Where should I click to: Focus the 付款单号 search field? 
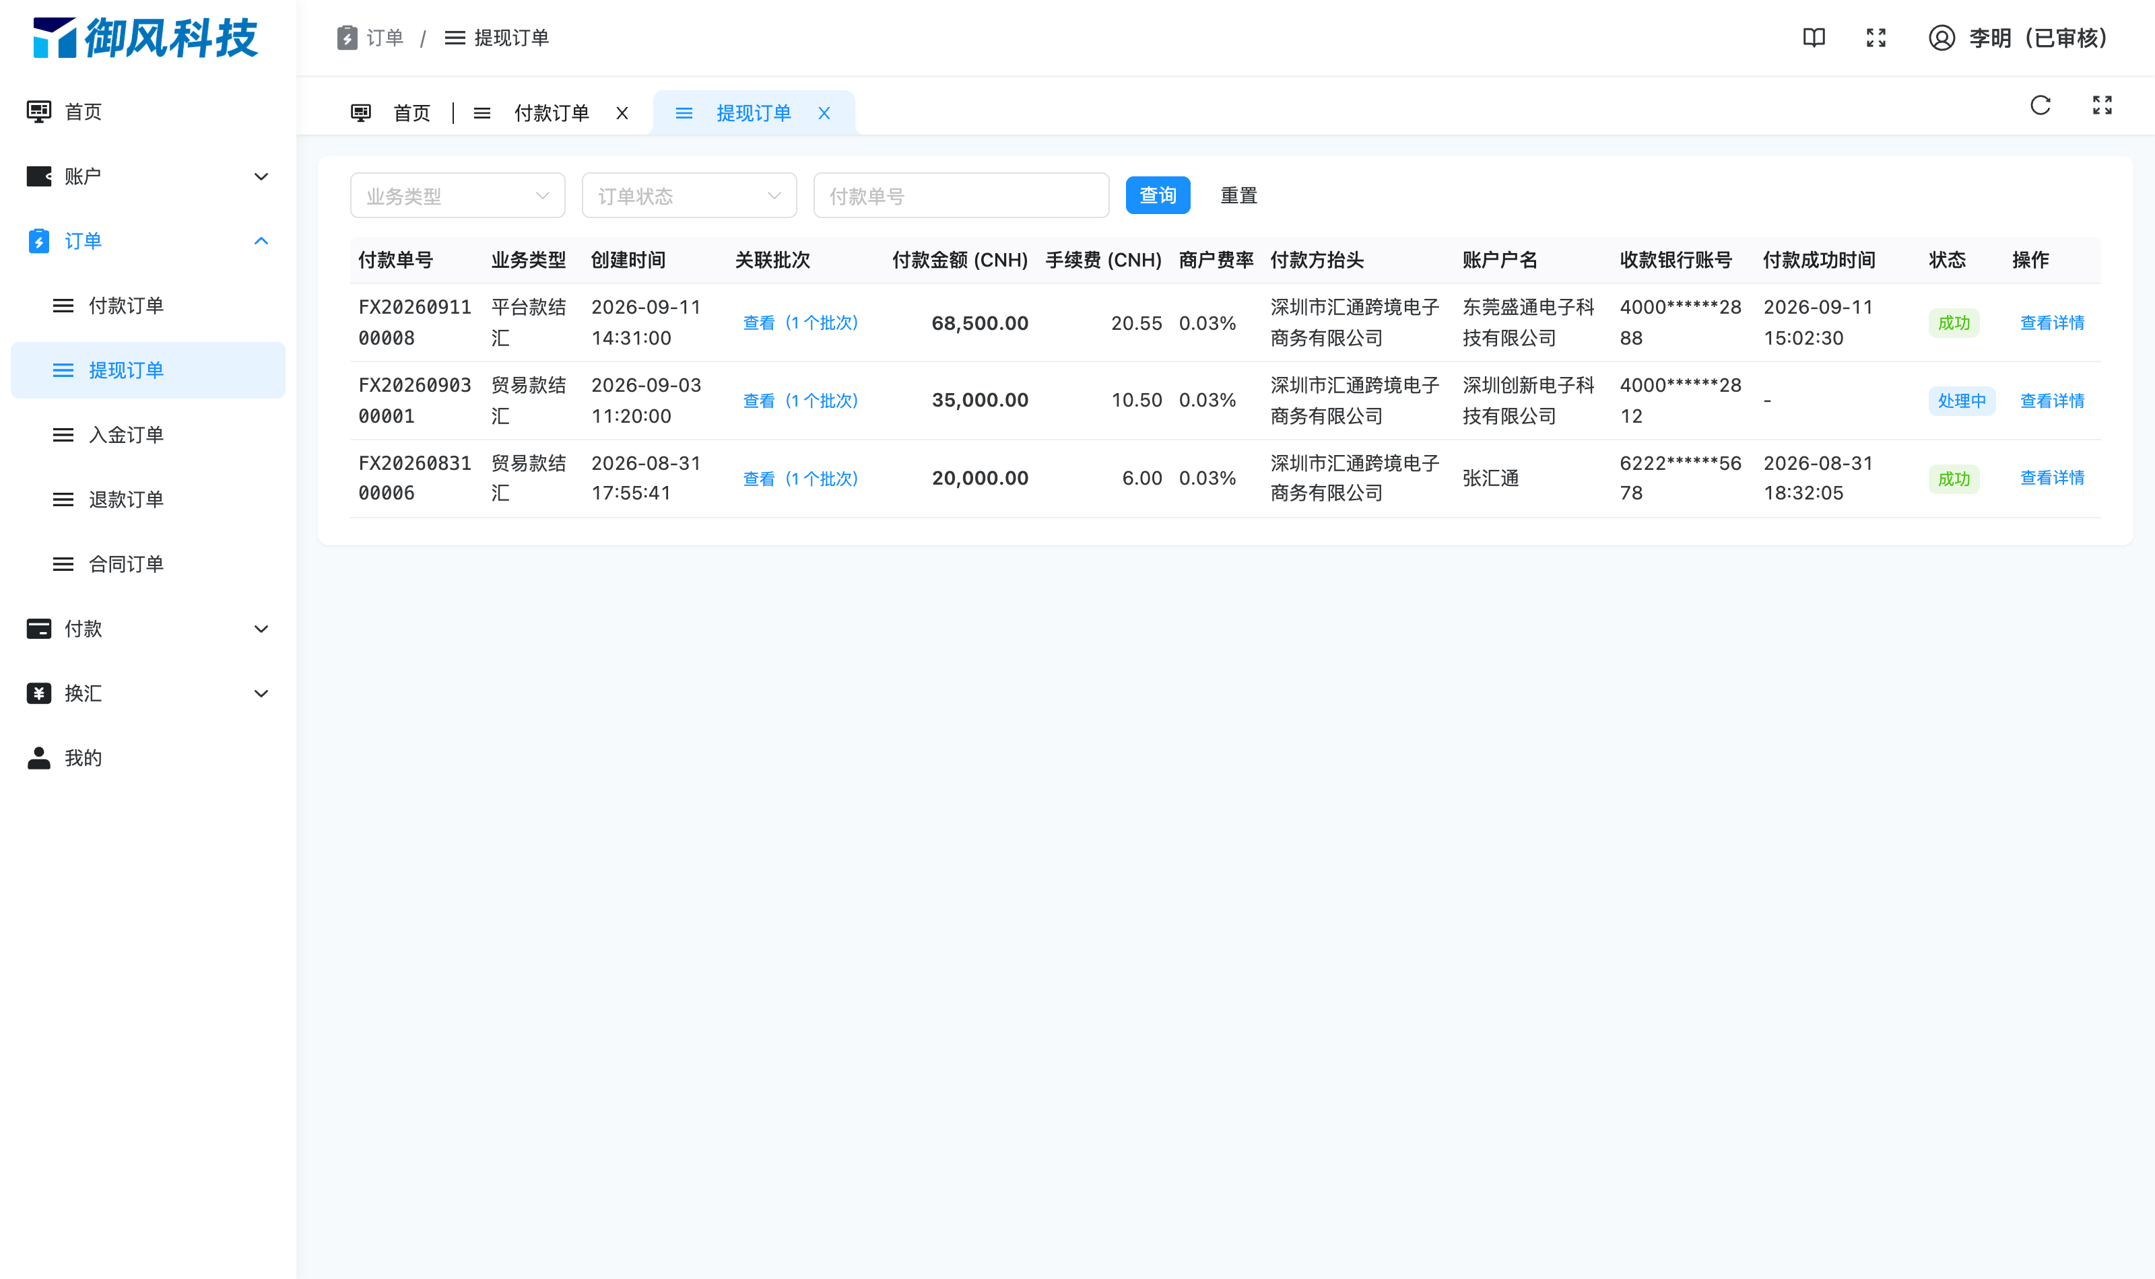click(961, 196)
